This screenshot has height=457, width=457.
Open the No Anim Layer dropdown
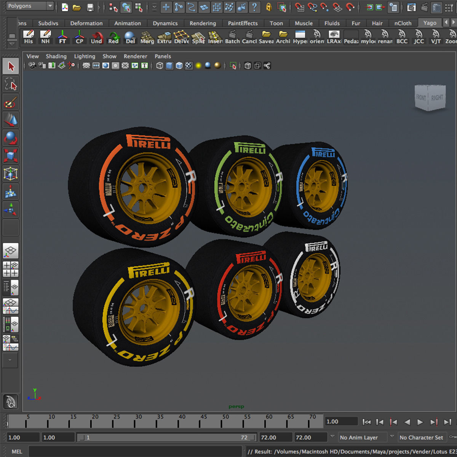[362, 437]
